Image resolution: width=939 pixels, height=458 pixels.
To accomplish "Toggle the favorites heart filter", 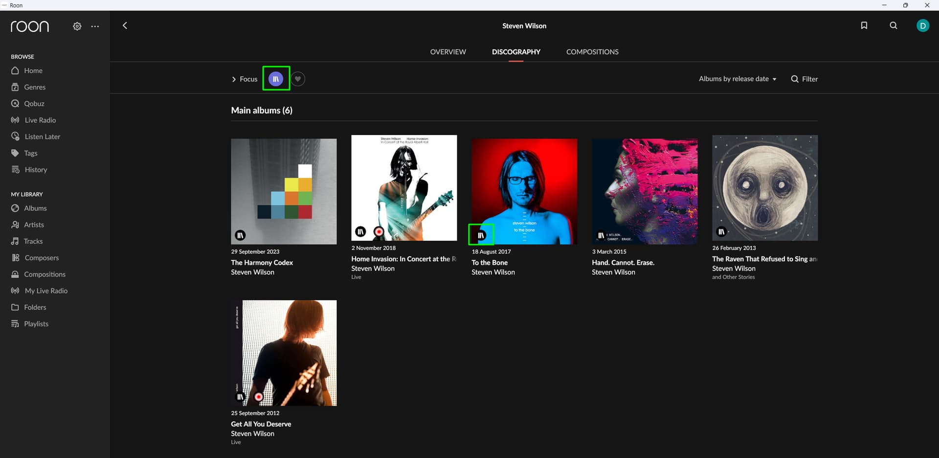I will coord(297,79).
